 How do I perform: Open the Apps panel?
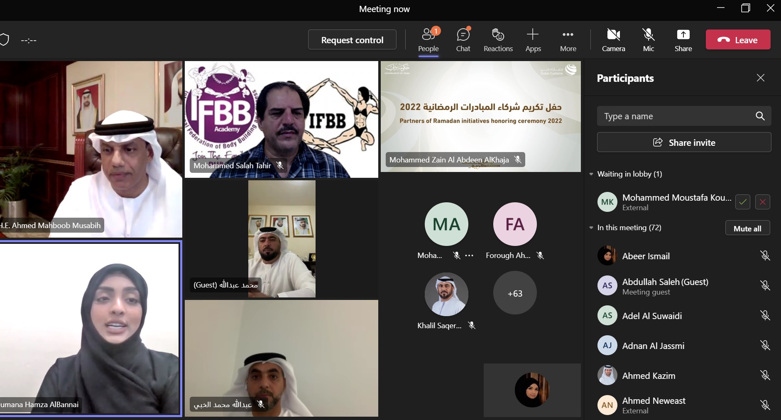pyautogui.click(x=533, y=40)
